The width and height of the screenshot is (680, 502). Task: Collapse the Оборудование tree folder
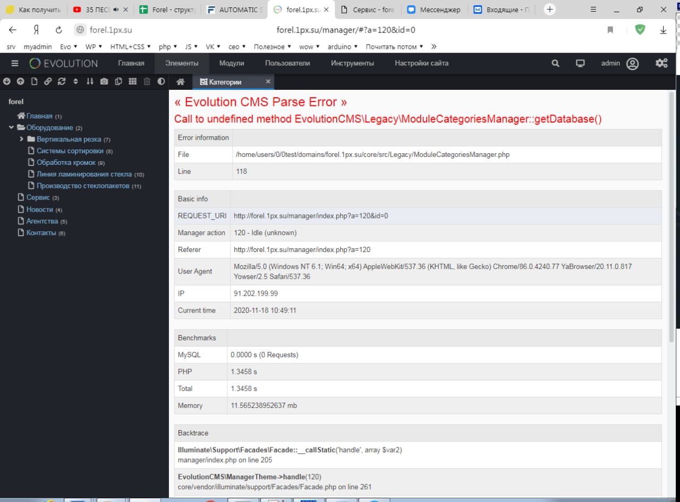[11, 128]
